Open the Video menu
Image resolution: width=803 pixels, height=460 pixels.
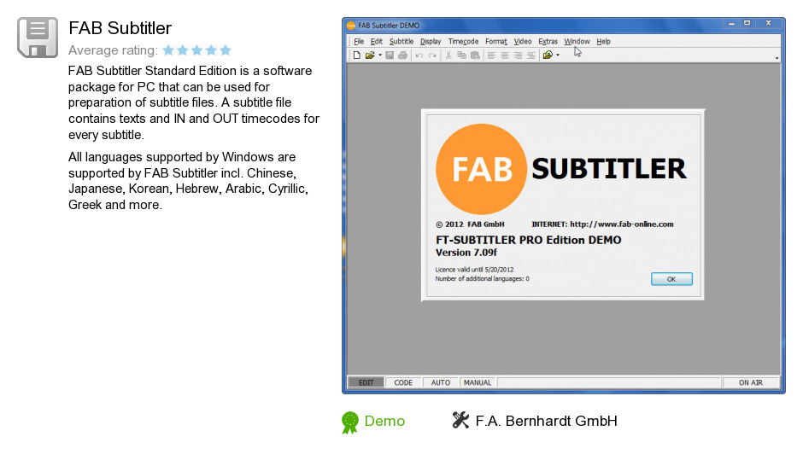tap(523, 42)
